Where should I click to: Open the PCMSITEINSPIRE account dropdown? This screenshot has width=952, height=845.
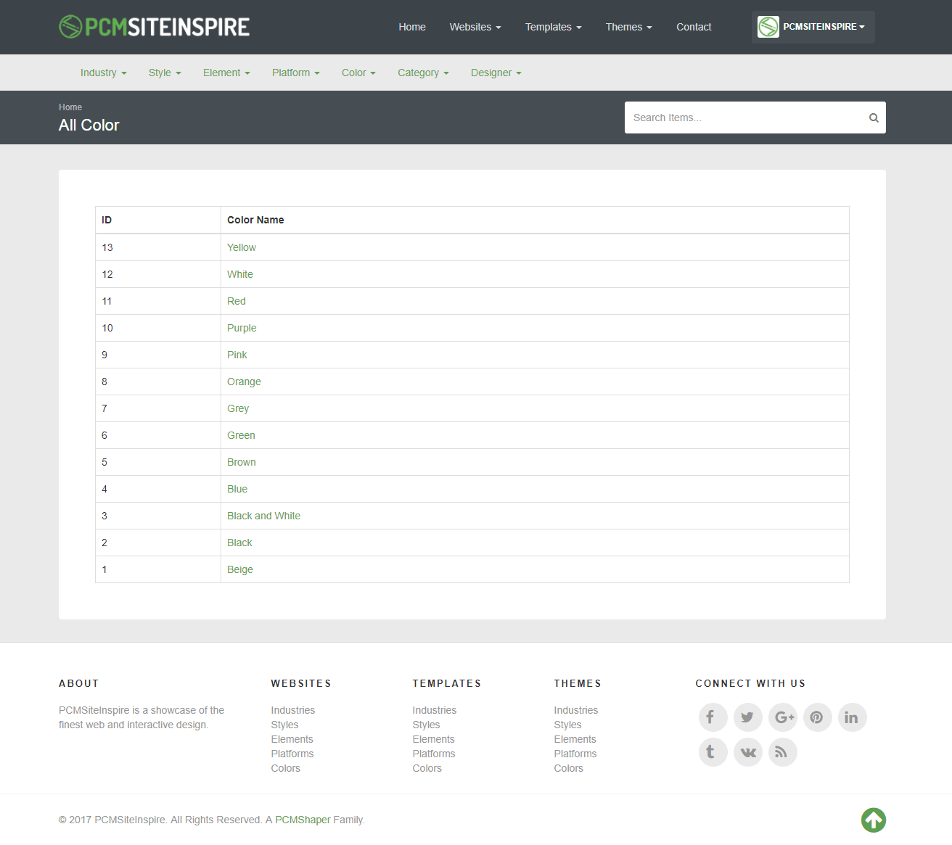[813, 27]
